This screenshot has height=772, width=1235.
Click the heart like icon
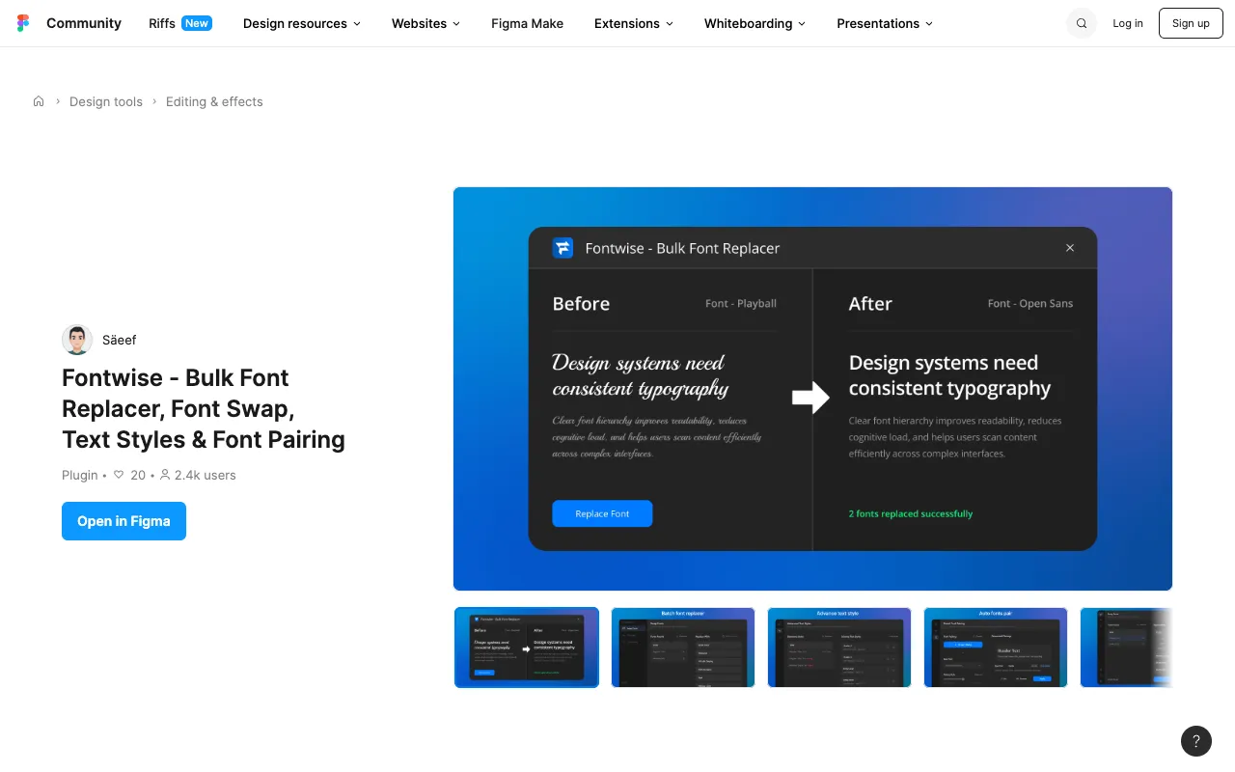119,475
